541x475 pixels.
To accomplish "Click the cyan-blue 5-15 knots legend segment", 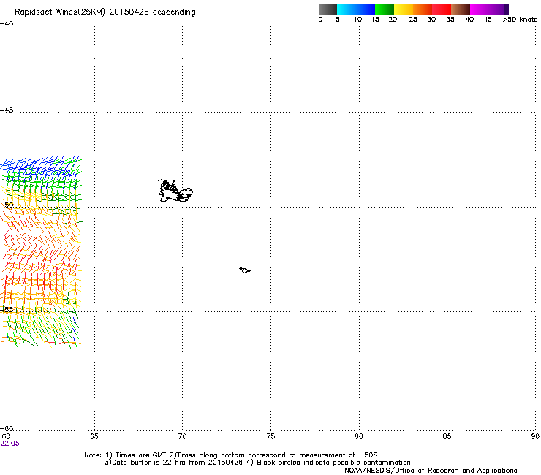I will [x=356, y=9].
